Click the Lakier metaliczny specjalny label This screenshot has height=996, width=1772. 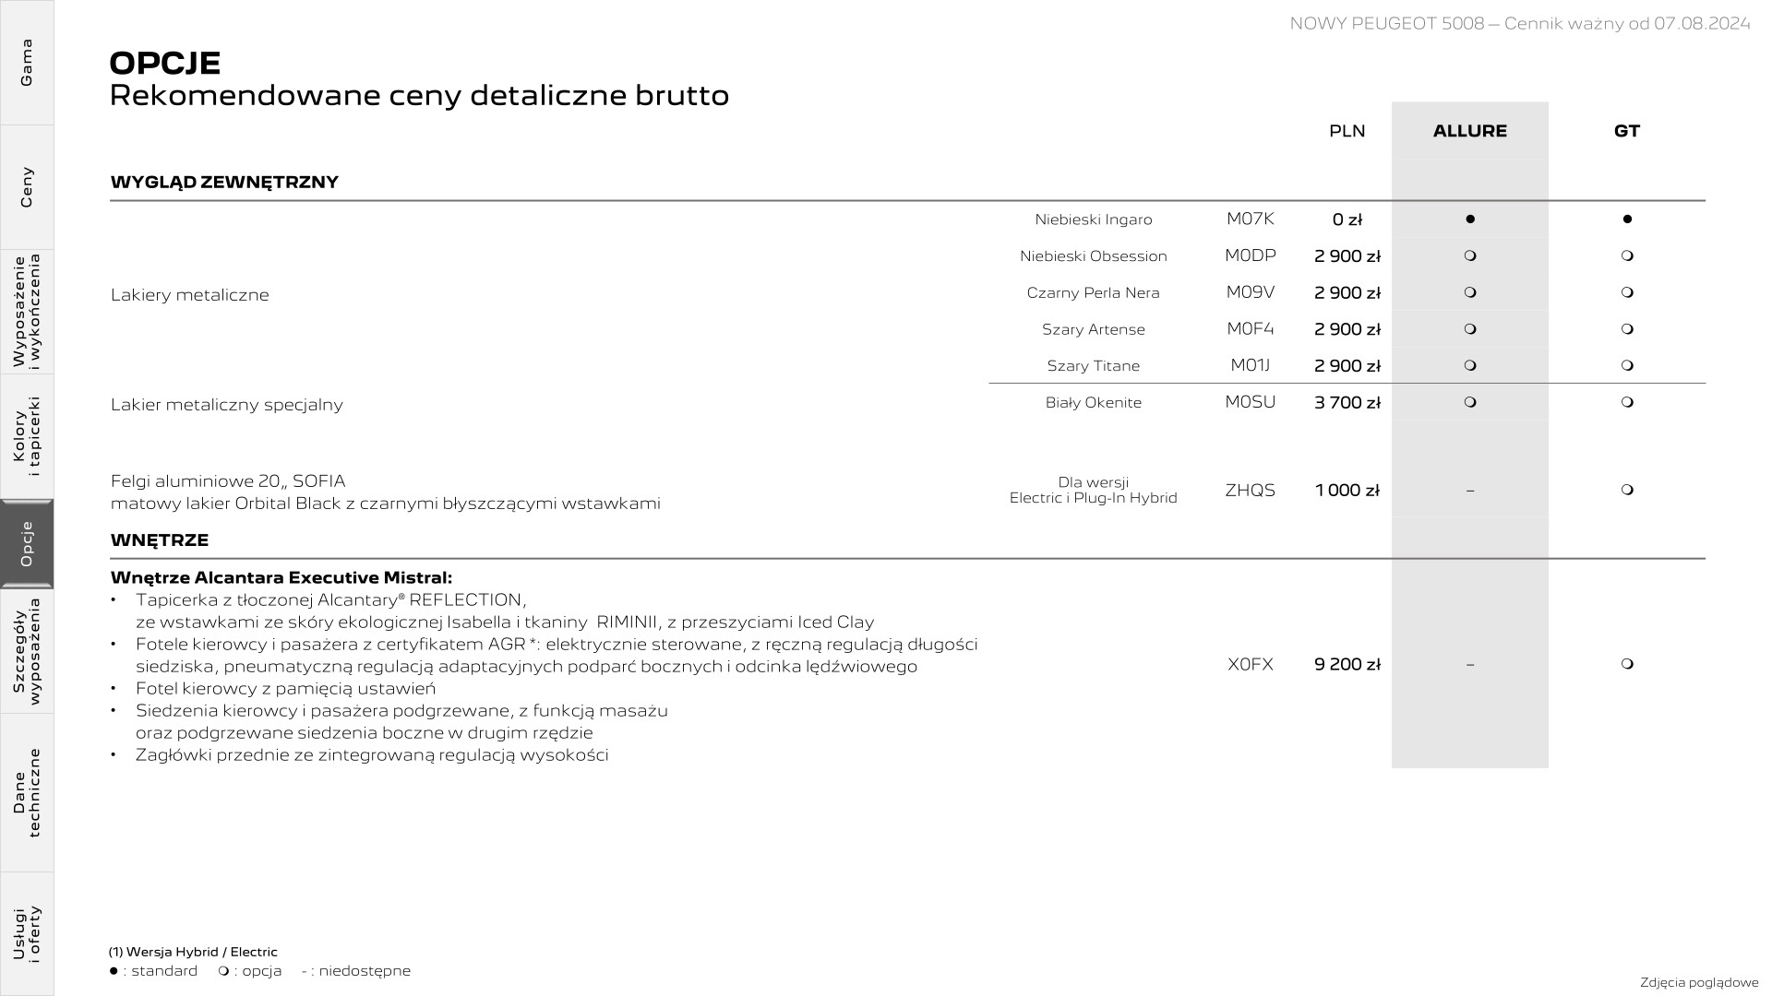(x=227, y=405)
